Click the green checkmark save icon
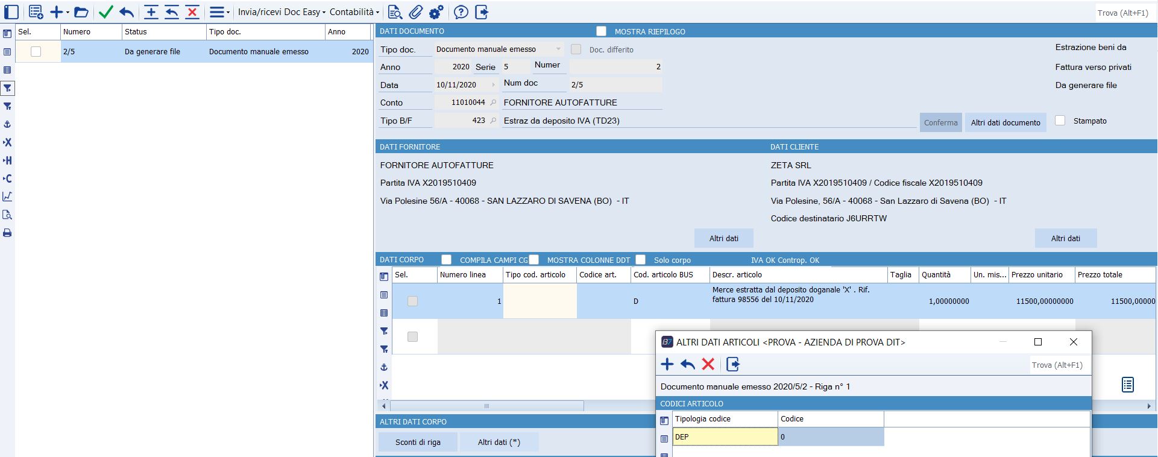Screen dimensions: 1158x457 click(105, 12)
